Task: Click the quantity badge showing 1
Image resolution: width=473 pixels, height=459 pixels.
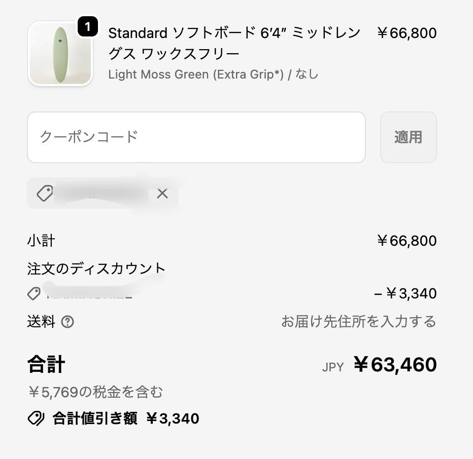Action: (87, 27)
